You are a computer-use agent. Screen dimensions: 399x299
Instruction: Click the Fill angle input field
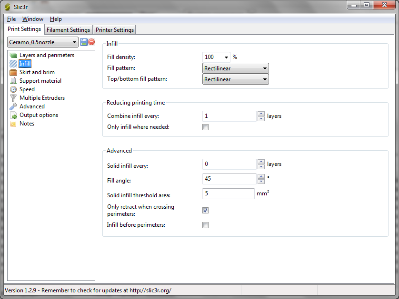(229, 179)
